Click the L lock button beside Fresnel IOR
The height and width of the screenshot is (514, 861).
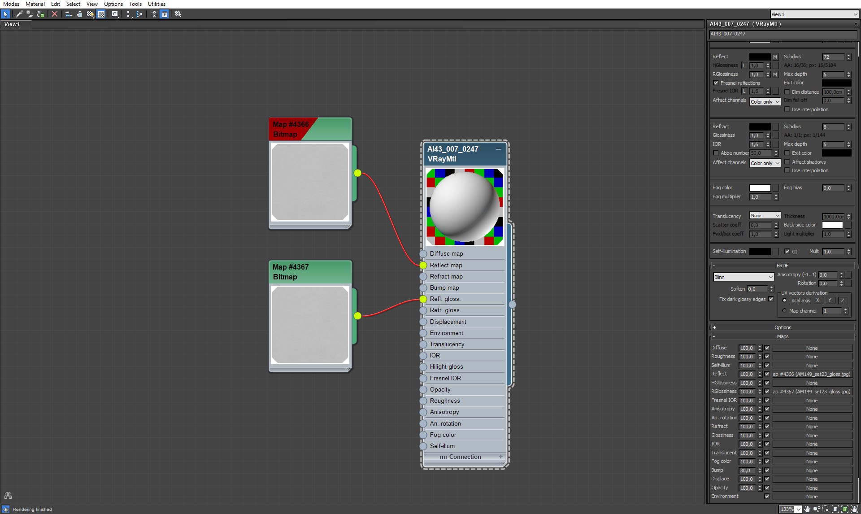[x=744, y=91]
